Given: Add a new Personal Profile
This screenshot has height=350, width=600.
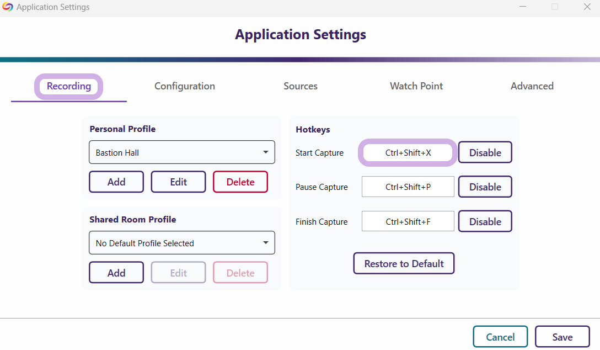Looking at the screenshot, I should tap(116, 182).
